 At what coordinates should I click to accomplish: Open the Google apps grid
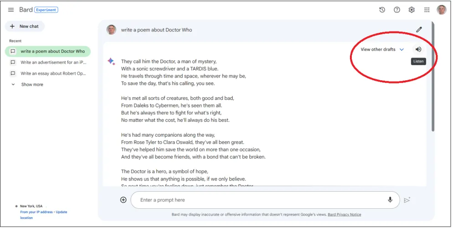point(427,10)
